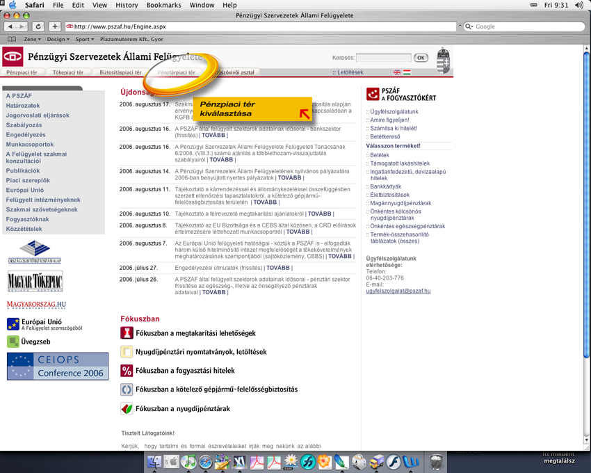
Task: Click the icon beside Fókuszban a megtakarítási lehetőségek
Action: click(x=127, y=333)
